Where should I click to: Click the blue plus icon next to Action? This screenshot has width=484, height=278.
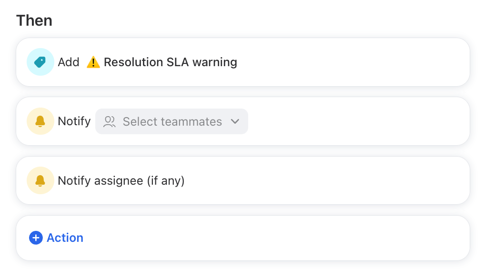point(36,238)
